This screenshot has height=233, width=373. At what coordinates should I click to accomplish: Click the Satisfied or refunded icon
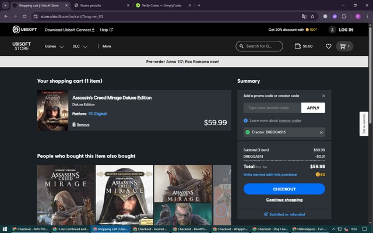(266, 214)
